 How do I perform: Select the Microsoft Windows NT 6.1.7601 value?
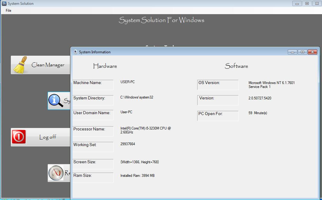point(272,85)
